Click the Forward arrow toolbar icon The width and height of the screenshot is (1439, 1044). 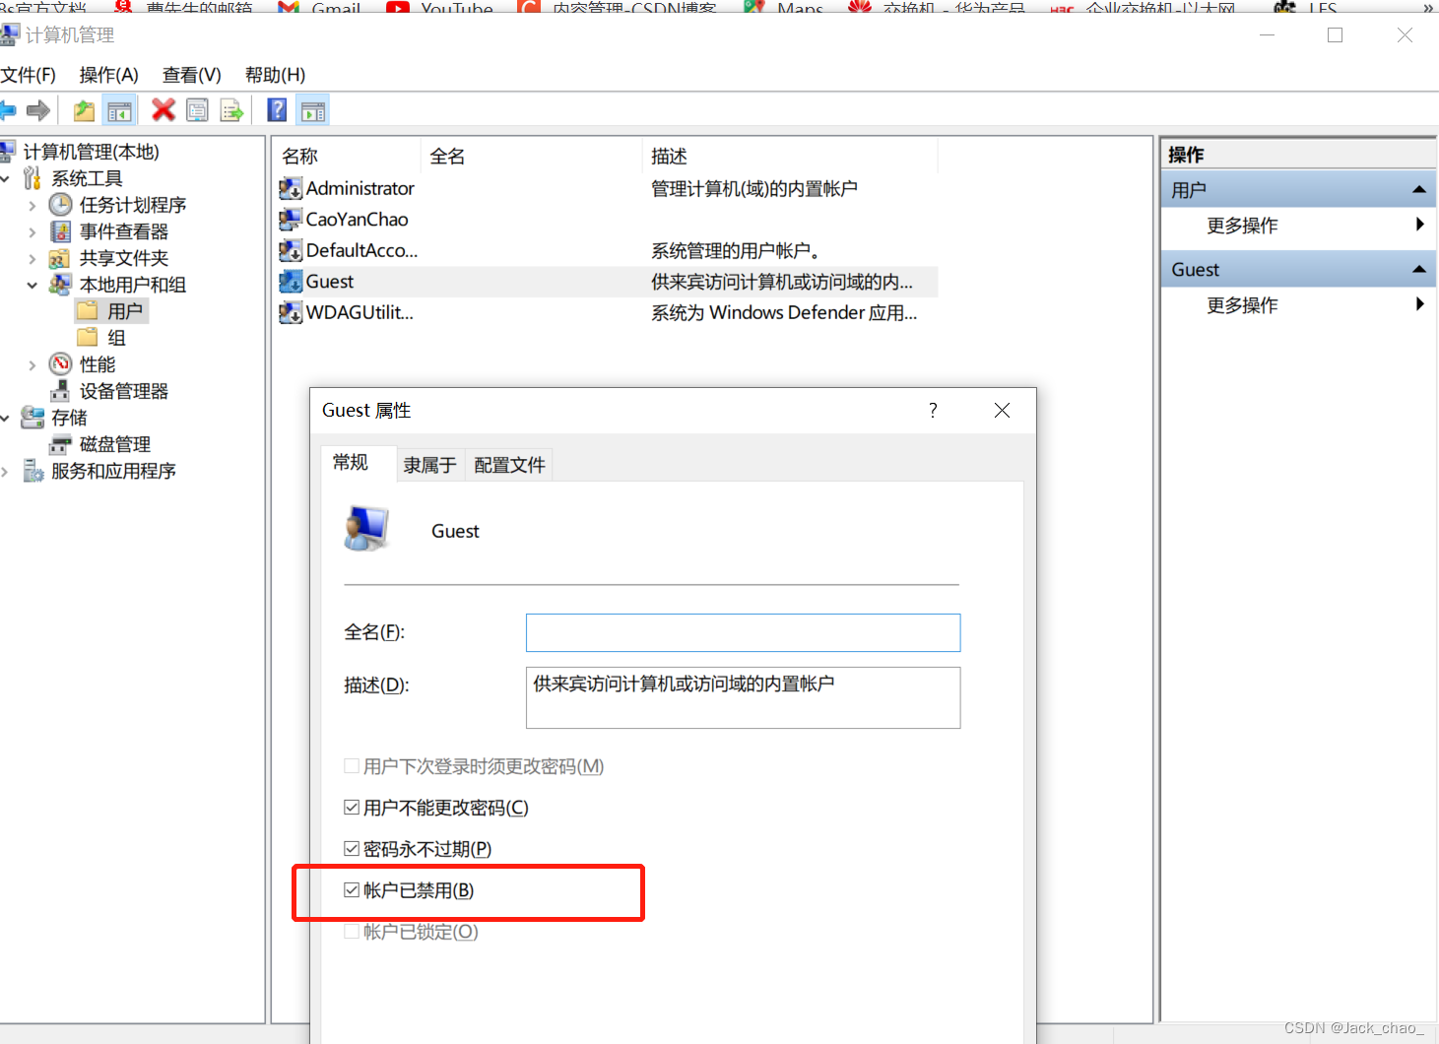(x=38, y=110)
